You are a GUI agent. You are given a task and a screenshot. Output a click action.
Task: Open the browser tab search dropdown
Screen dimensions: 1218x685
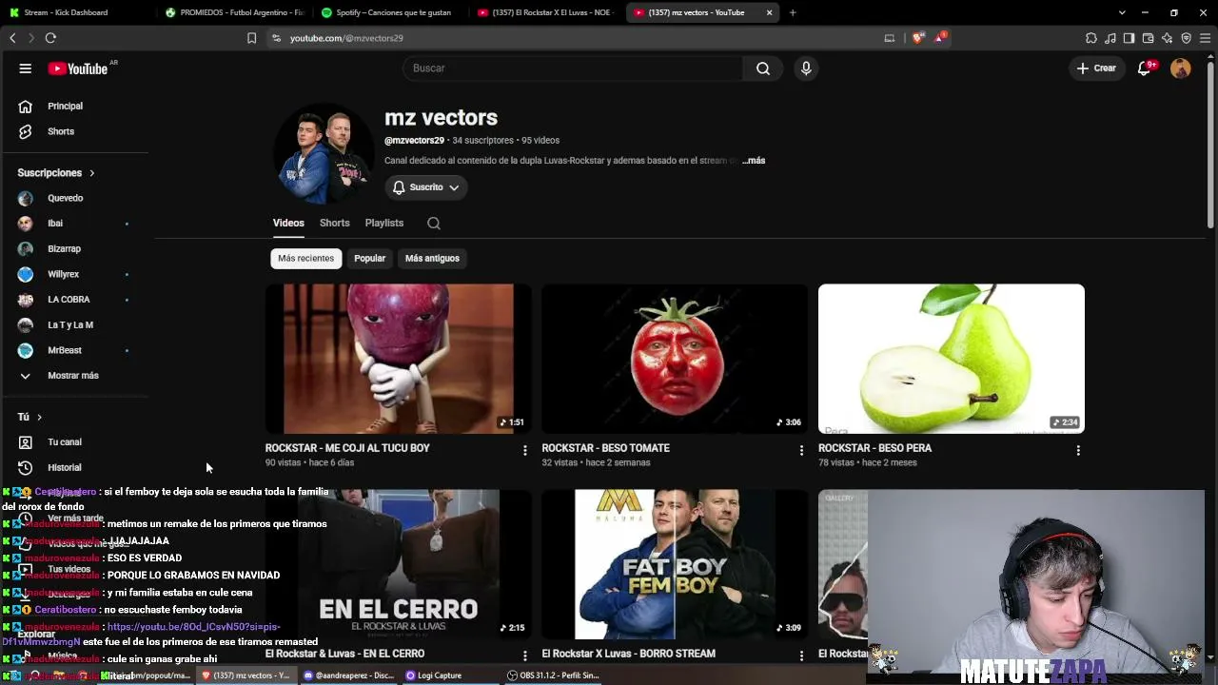tap(1122, 12)
